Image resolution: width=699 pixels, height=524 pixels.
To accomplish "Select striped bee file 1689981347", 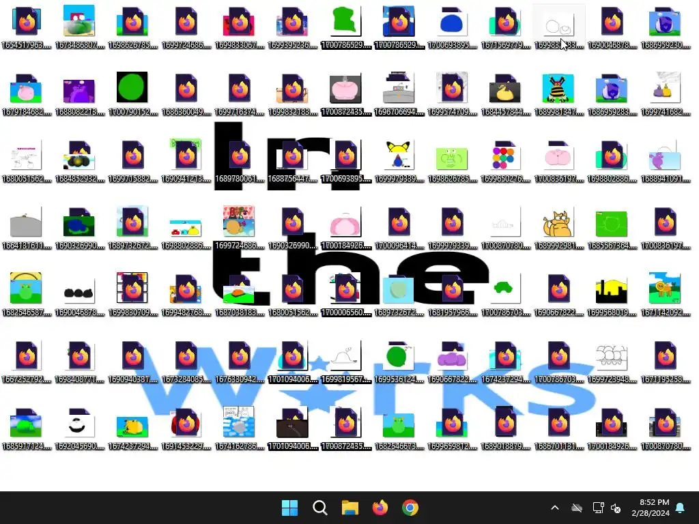I will [558, 94].
